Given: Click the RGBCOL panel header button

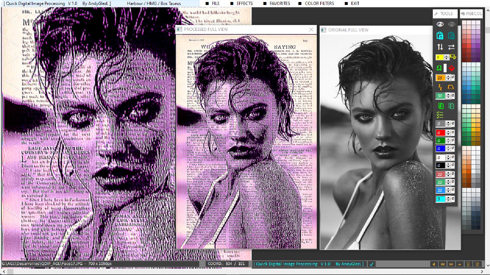Looking at the screenshot, I should click(x=471, y=14).
